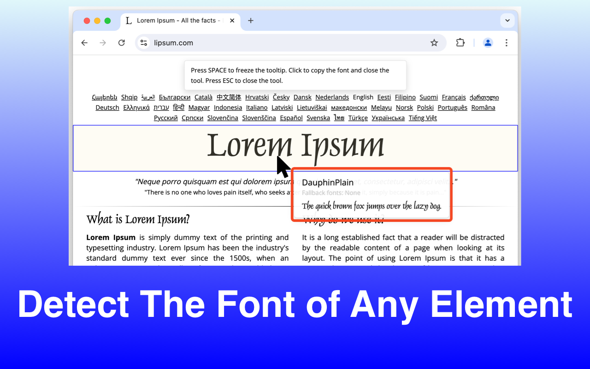Switch language to Українська
The image size is (590, 369).
pyautogui.click(x=388, y=118)
